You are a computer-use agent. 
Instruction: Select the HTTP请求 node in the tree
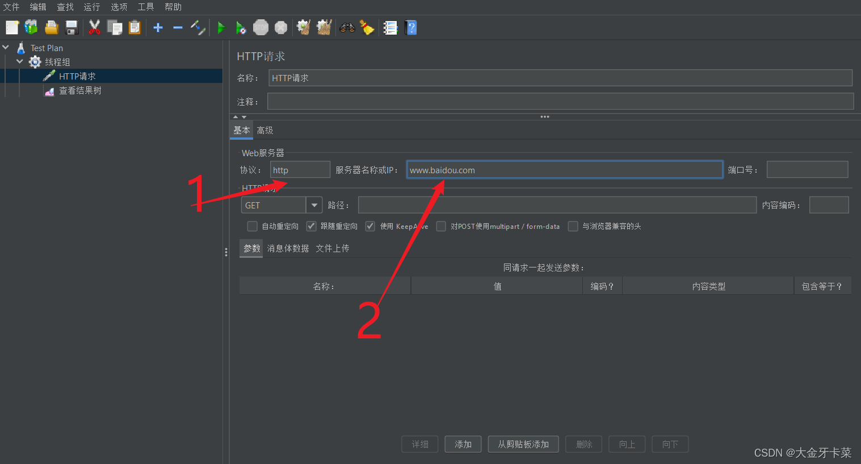pos(77,76)
